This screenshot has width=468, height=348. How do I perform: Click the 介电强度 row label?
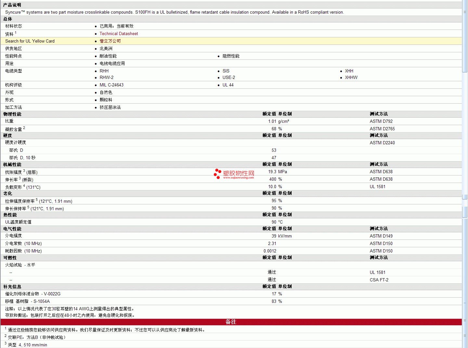coord(14,236)
